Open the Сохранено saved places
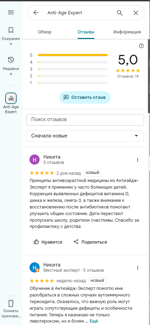 [x=11, y=36]
